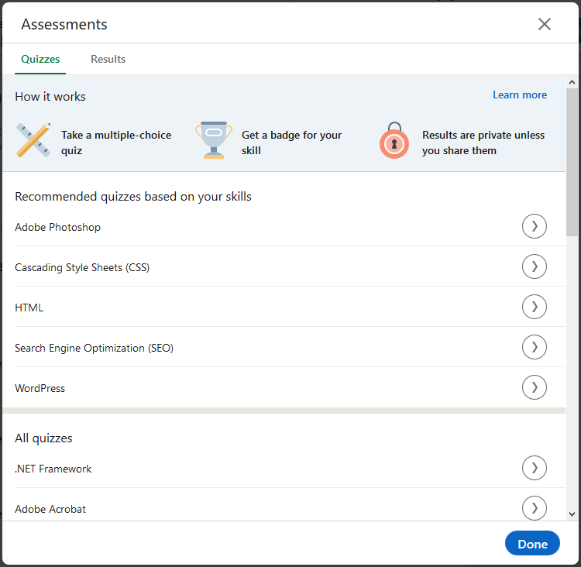Open the Results tab
Viewport: 581px width, 567px height.
point(108,60)
